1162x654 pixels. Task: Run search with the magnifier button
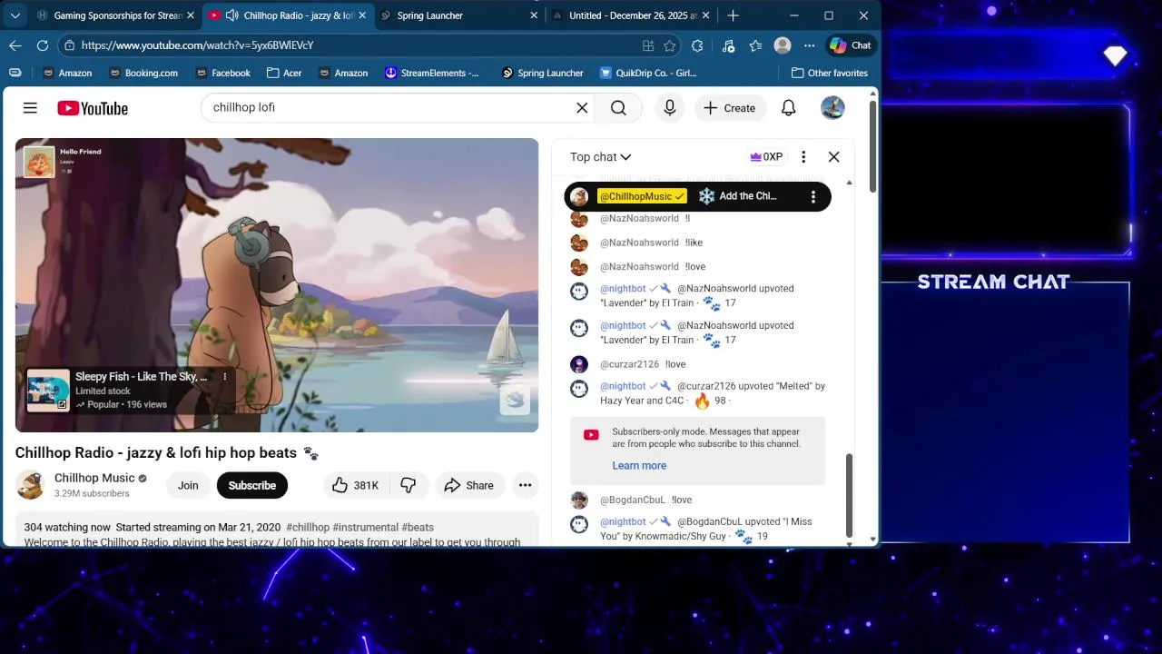(x=618, y=108)
